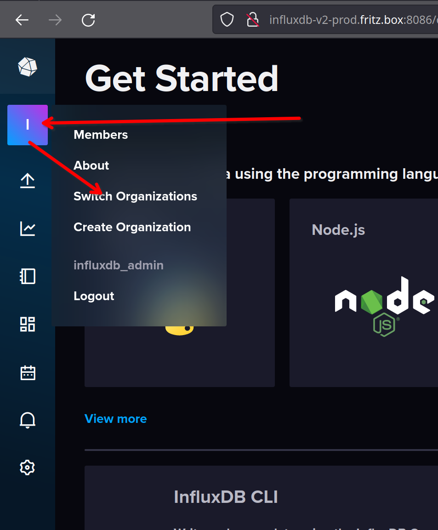Open the Data Explorer graph icon
The width and height of the screenshot is (438, 530).
28,228
